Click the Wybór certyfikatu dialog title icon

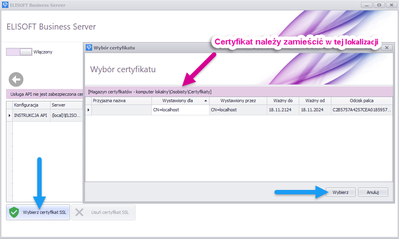click(89, 47)
